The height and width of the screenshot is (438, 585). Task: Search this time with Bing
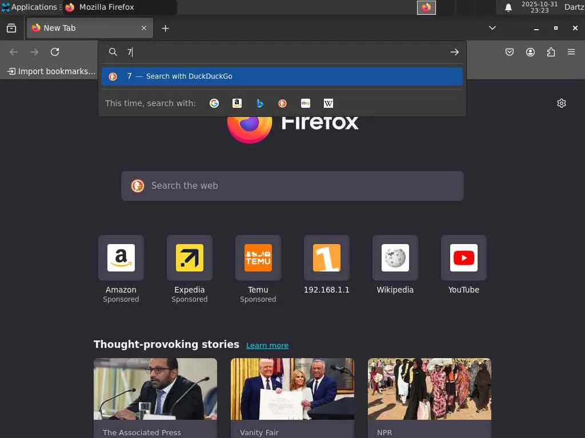pos(260,103)
